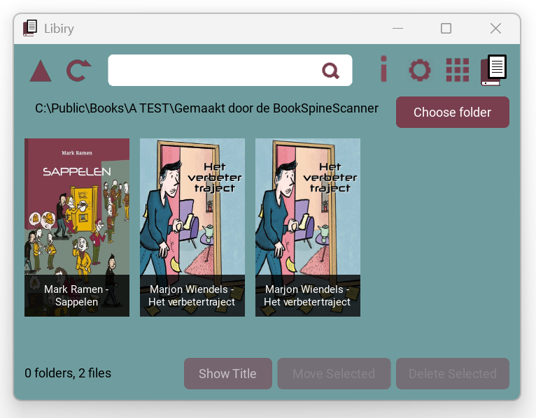
Task: Click the magnifier search icon
Action: click(330, 71)
